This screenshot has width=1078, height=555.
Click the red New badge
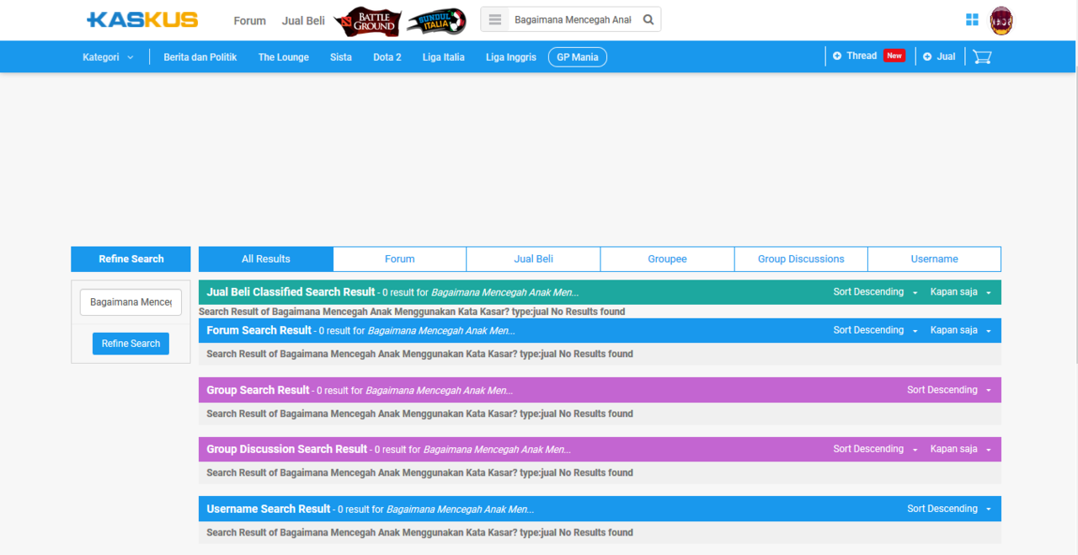click(894, 56)
